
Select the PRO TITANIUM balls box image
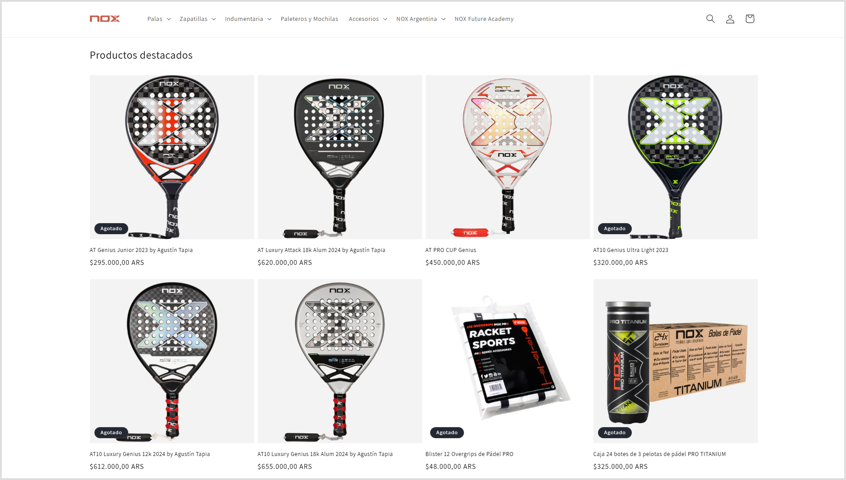(x=675, y=361)
